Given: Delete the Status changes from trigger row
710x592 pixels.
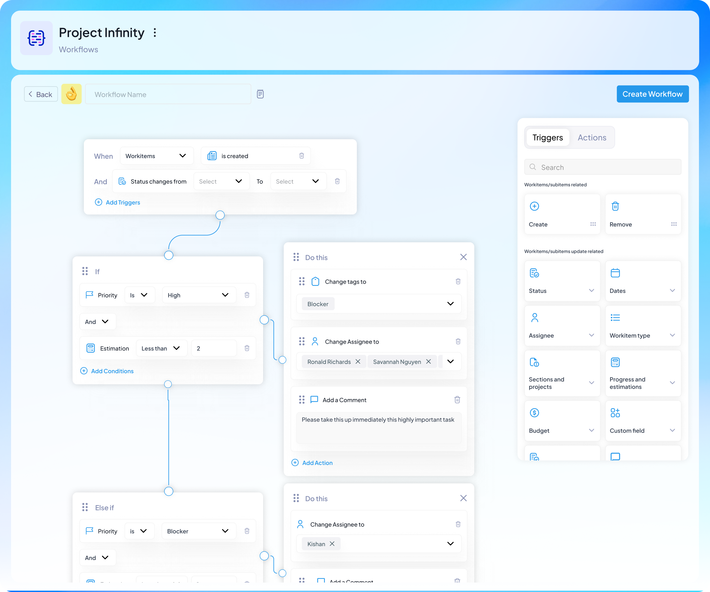Looking at the screenshot, I should coord(337,181).
